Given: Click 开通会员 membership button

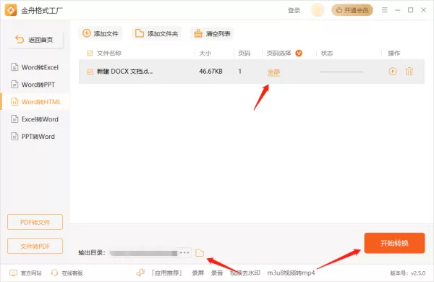Looking at the screenshot, I should coord(352,10).
